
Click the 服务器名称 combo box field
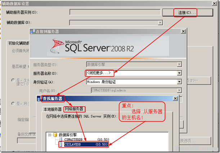pyautogui.click(x=134, y=73)
